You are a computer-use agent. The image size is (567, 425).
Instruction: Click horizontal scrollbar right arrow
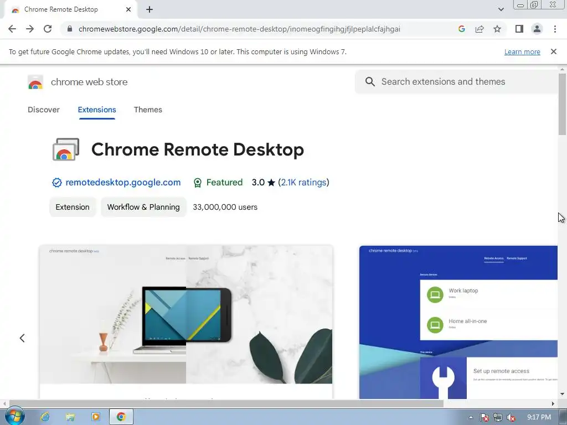point(553,403)
